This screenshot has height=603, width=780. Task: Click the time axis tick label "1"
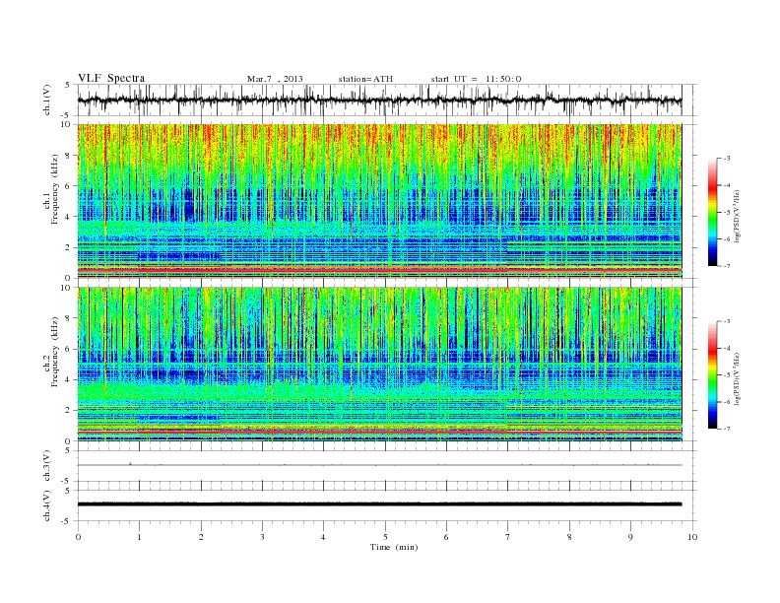click(140, 537)
